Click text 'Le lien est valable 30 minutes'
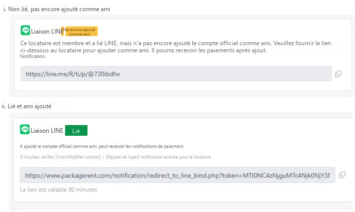This screenshot has height=212, width=355. click(58, 190)
